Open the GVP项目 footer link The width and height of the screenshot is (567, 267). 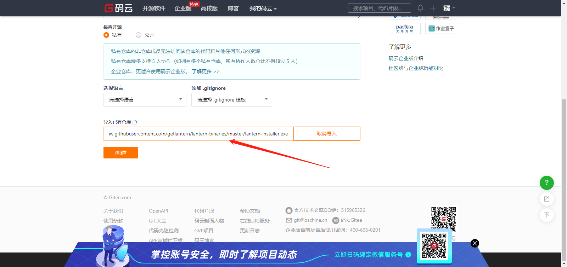[204, 231]
